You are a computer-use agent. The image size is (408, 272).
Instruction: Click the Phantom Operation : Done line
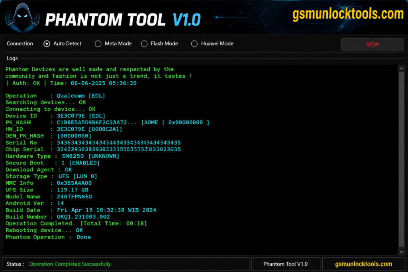click(48, 237)
